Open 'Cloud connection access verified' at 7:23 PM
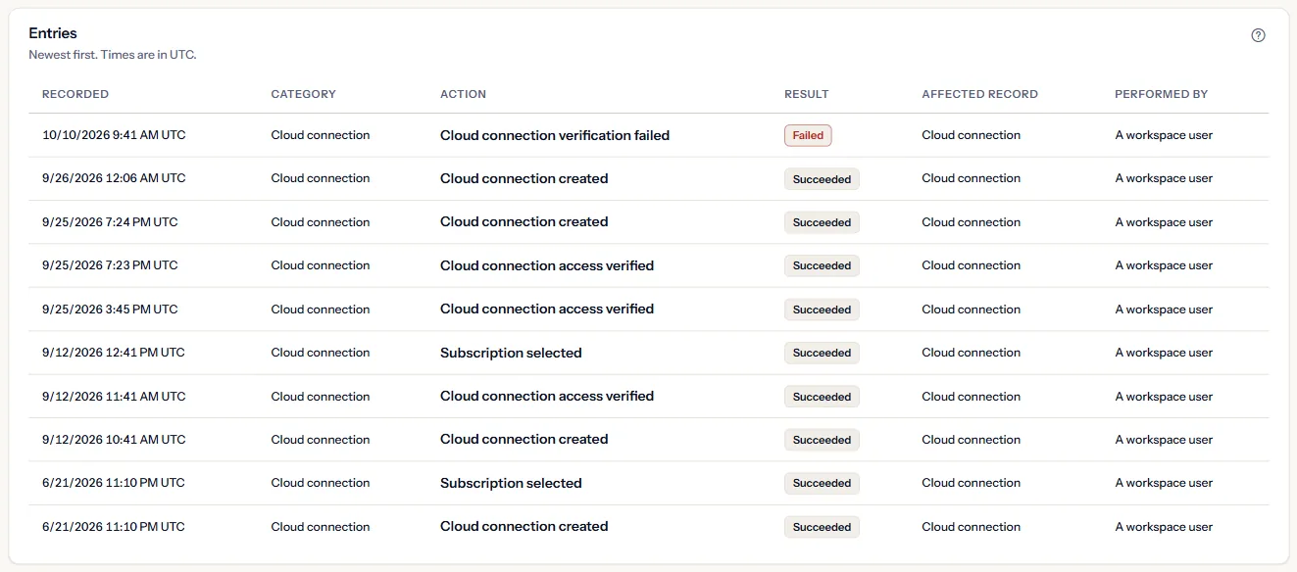This screenshot has height=572, width=1297. pos(547,265)
